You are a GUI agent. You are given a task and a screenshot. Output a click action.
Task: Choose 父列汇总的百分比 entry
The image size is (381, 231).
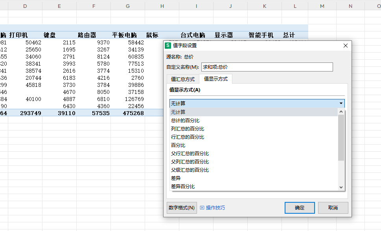[x=190, y=162]
